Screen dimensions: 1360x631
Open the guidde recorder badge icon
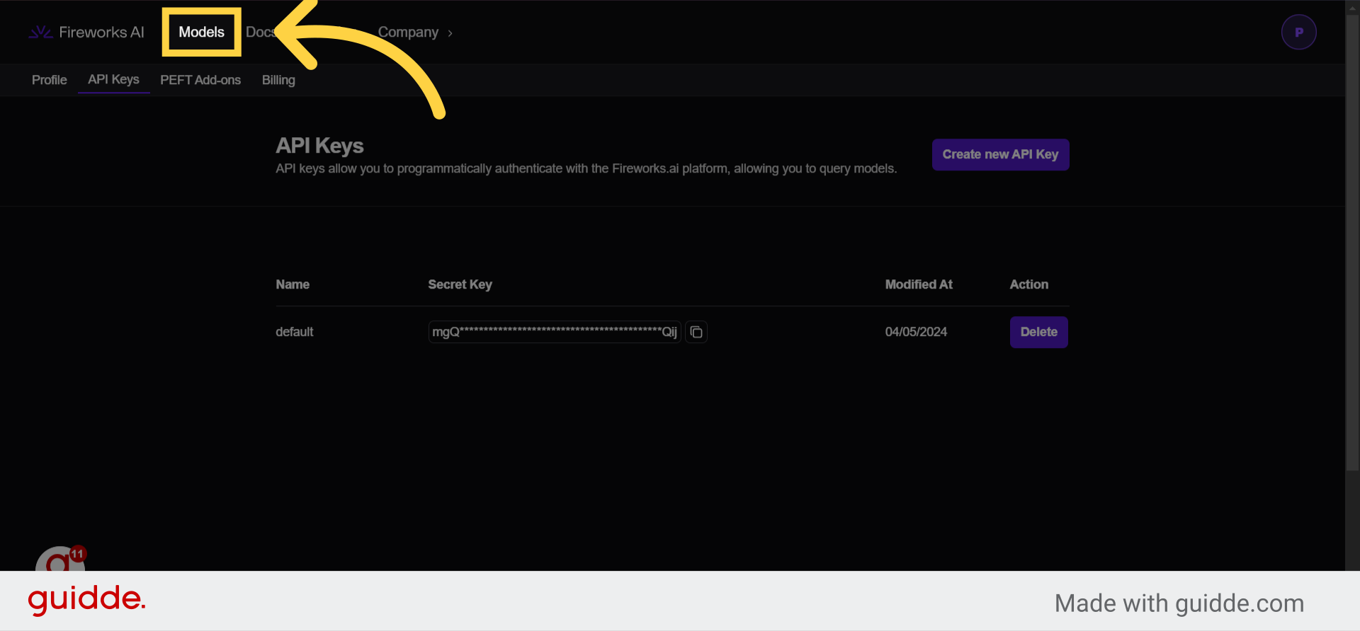tap(60, 559)
